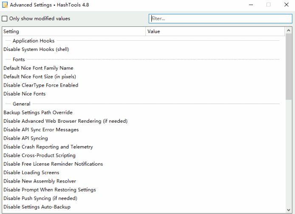Select Disable Free License Reminder Notifications
The height and width of the screenshot is (214, 295).
pos(53,164)
